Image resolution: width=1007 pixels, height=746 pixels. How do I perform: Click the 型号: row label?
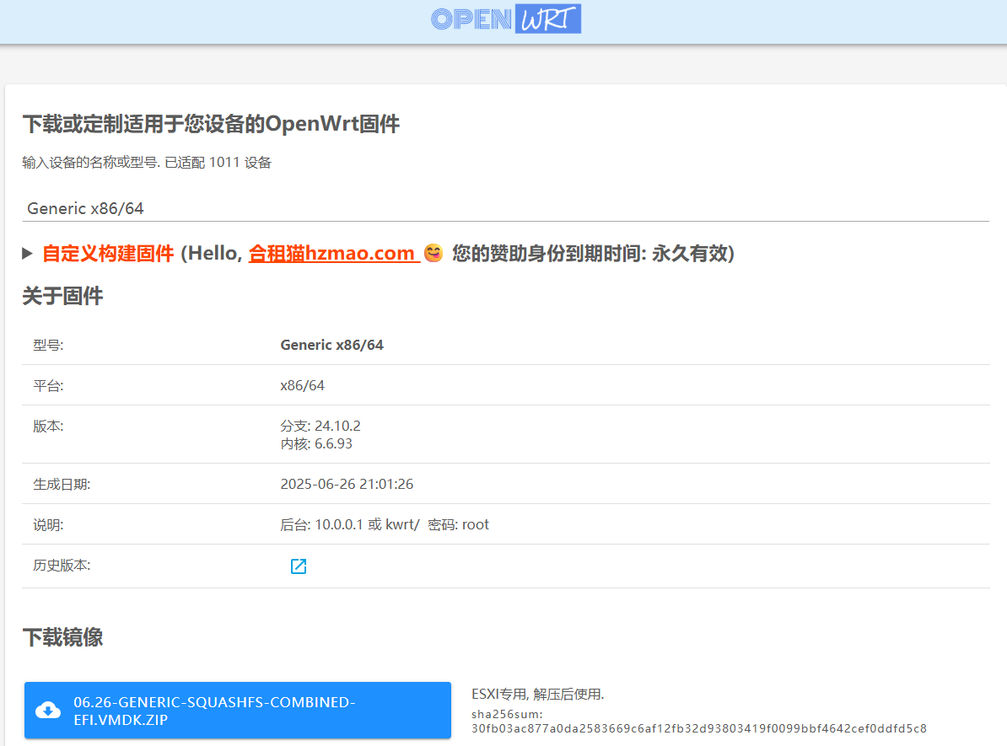click(48, 345)
